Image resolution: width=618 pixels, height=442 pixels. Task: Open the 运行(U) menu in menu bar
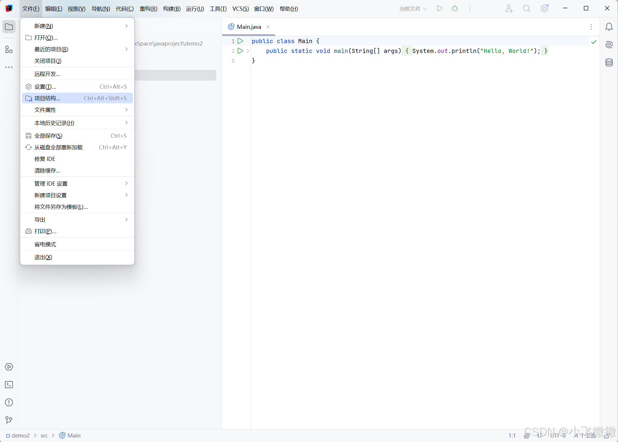pos(195,9)
